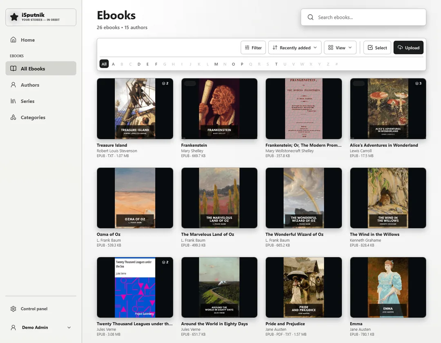This screenshot has height=343, width=441.
Task: Open the Home page
Action: [41, 40]
